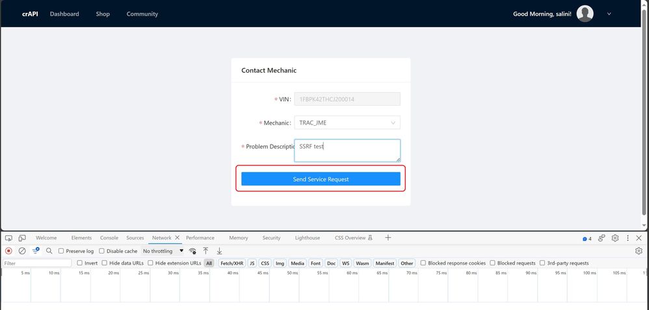Select the Network tab

coord(162,238)
